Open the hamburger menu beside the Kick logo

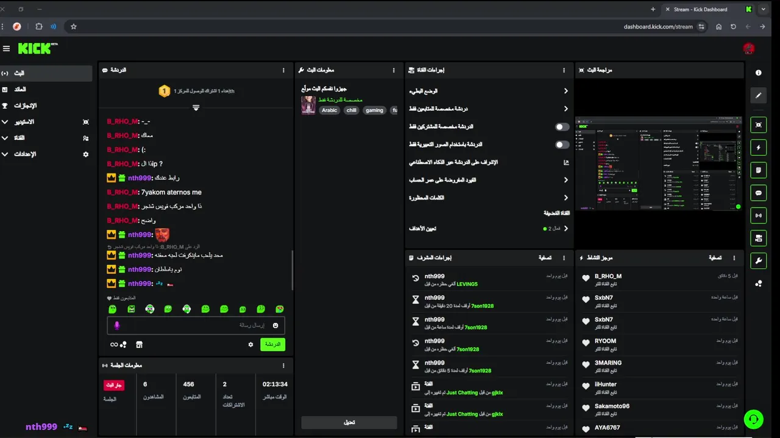6,49
